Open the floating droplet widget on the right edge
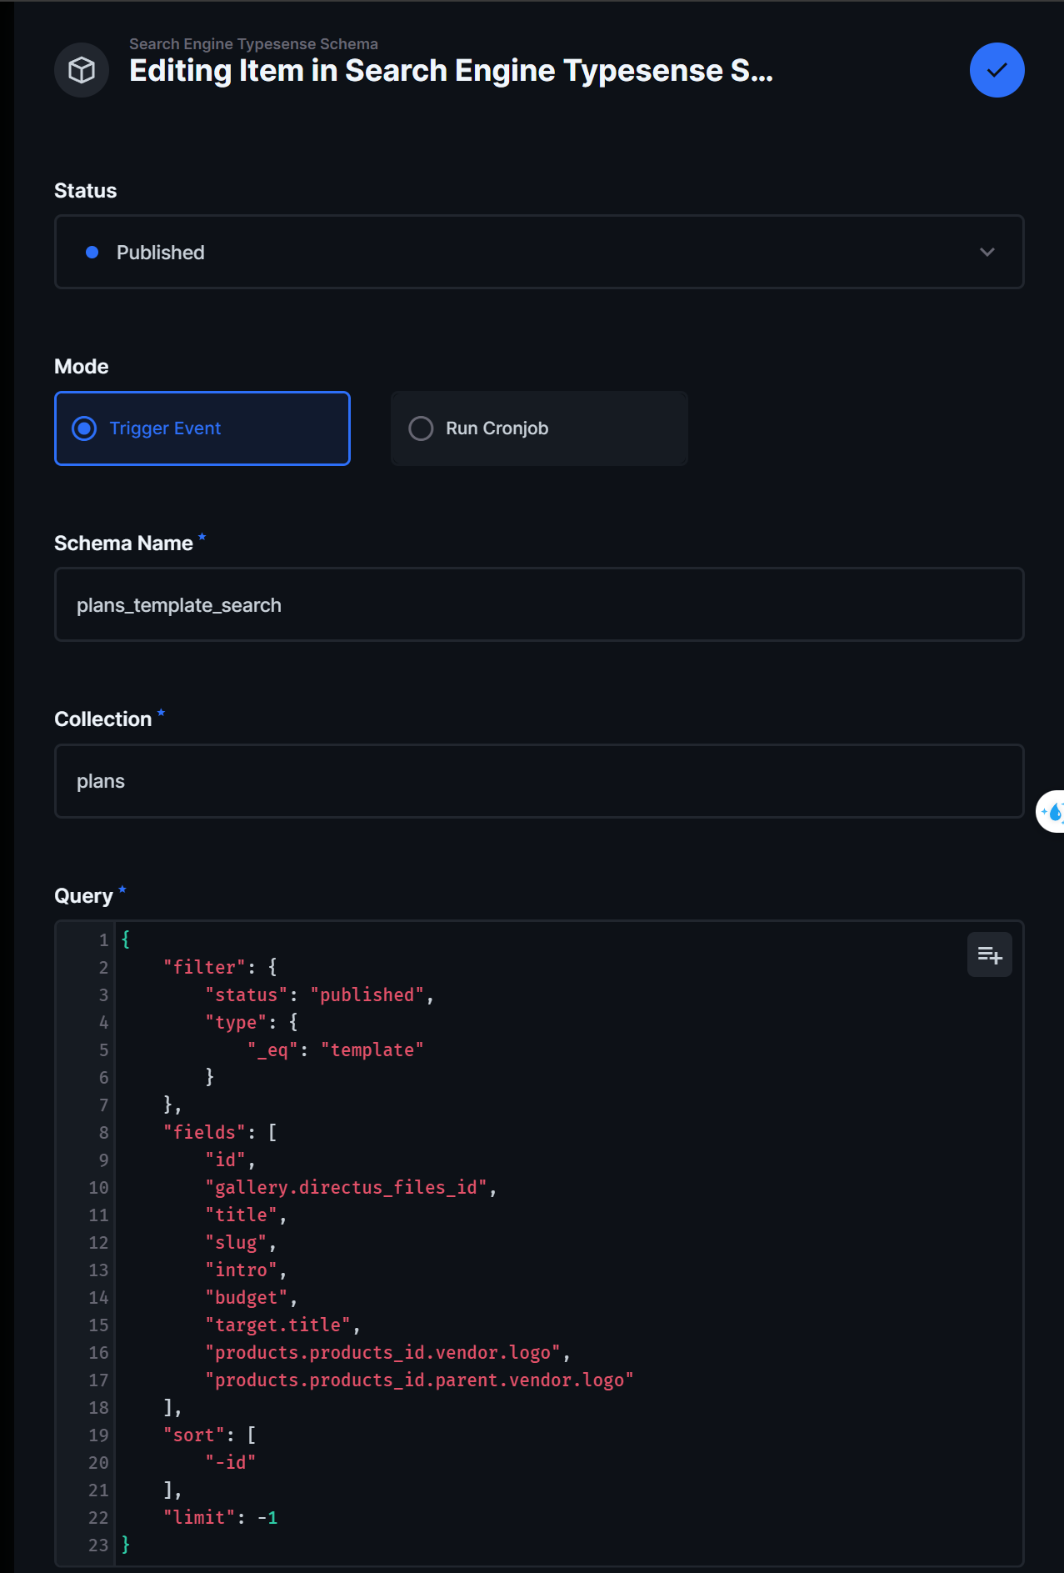Image resolution: width=1064 pixels, height=1573 pixels. coord(1052,811)
